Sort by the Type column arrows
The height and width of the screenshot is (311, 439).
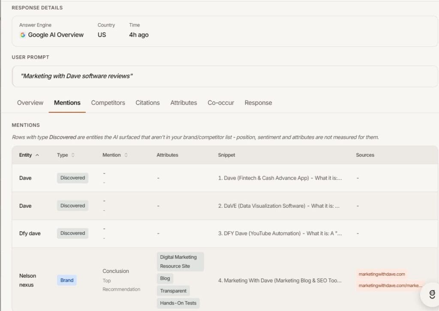pyautogui.click(x=73, y=155)
